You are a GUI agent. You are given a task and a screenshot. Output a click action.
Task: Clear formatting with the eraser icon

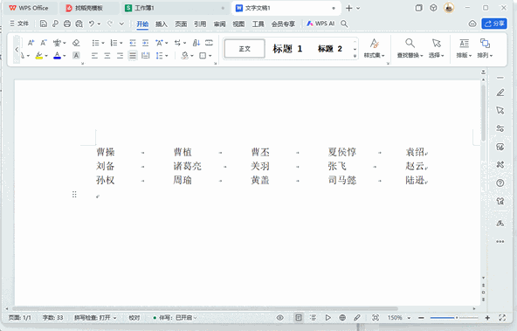pos(76,43)
